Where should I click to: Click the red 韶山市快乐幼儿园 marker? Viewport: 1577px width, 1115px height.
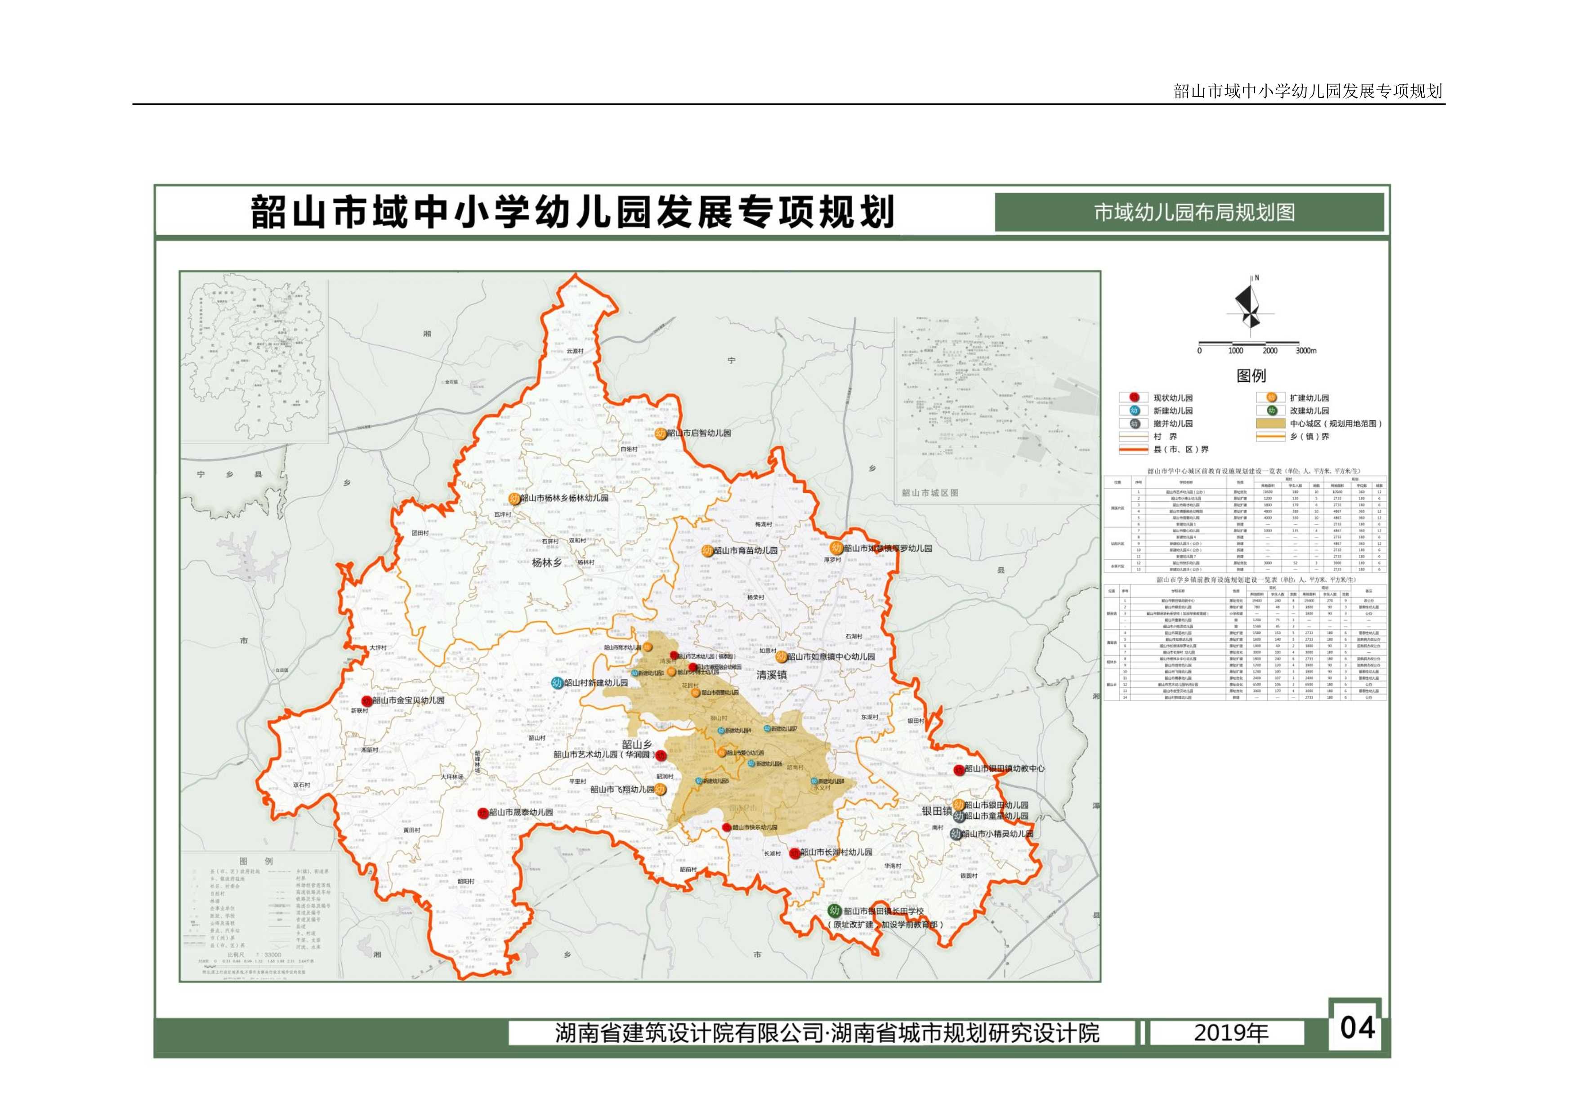(727, 828)
